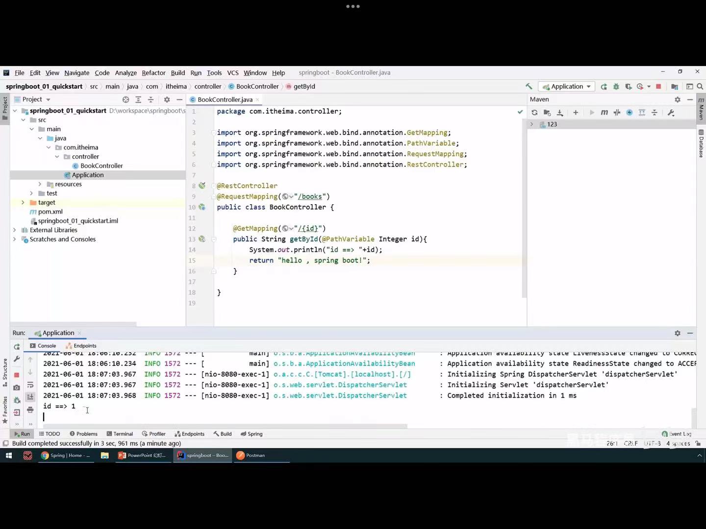The image size is (706, 529).
Task: Open Maven panel gear options
Action: coord(677,99)
